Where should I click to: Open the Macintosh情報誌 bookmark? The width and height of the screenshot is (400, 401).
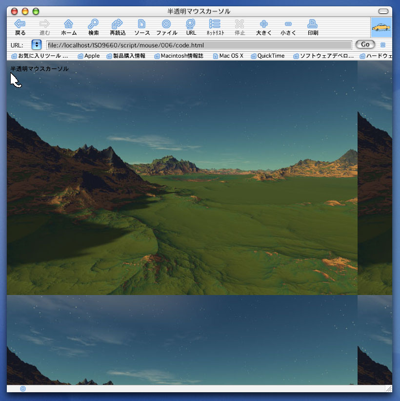click(179, 56)
